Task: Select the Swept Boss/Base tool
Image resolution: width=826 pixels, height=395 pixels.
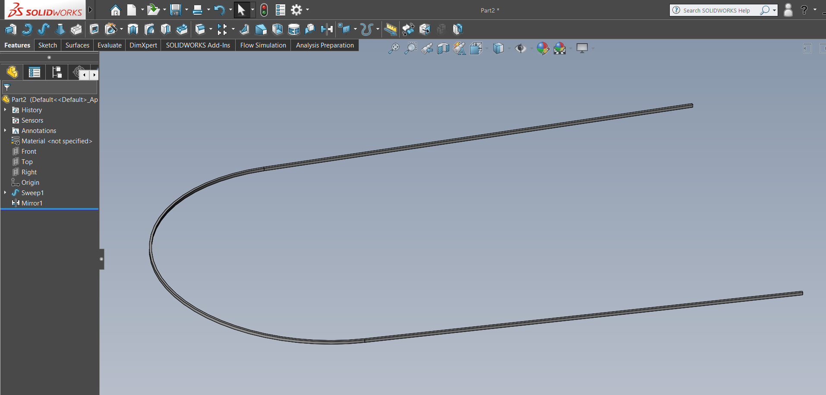Action: tap(43, 29)
